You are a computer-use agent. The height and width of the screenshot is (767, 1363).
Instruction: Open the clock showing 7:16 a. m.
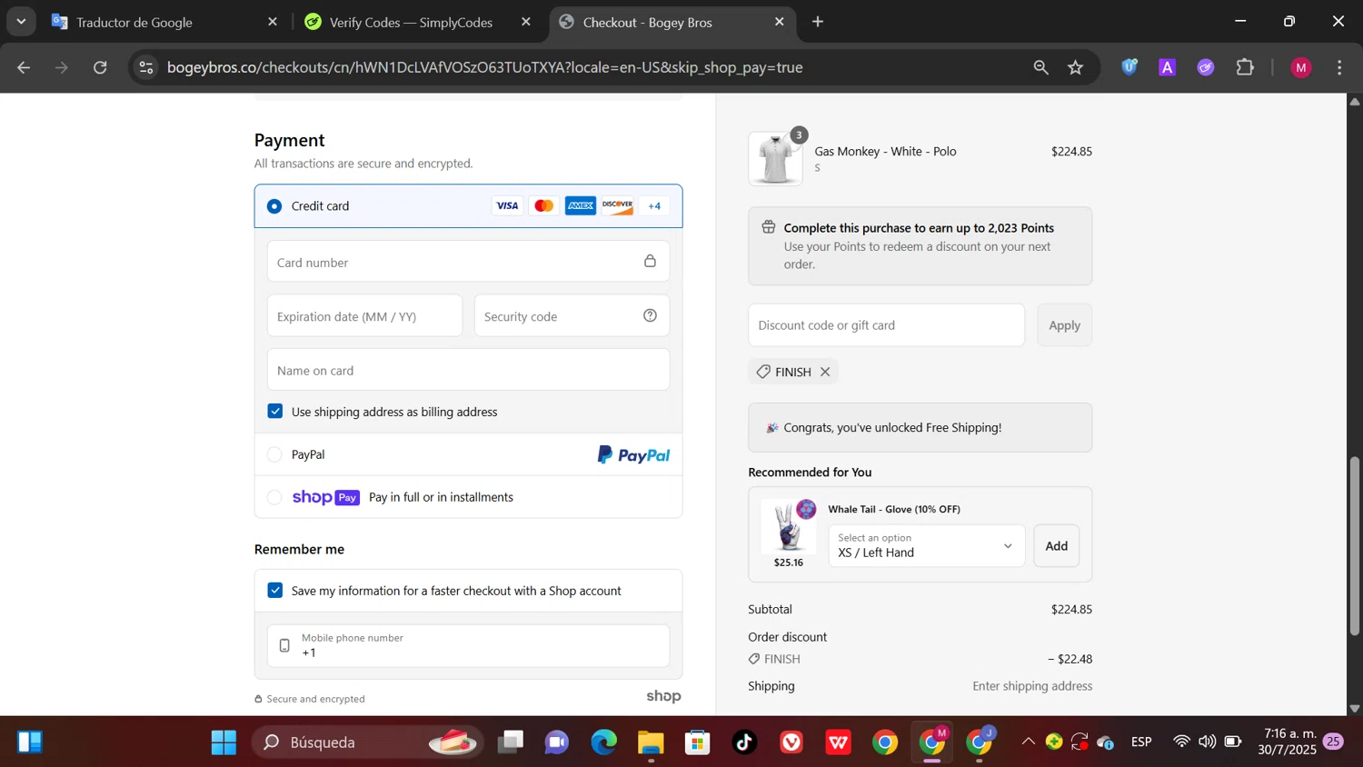pos(1287,742)
